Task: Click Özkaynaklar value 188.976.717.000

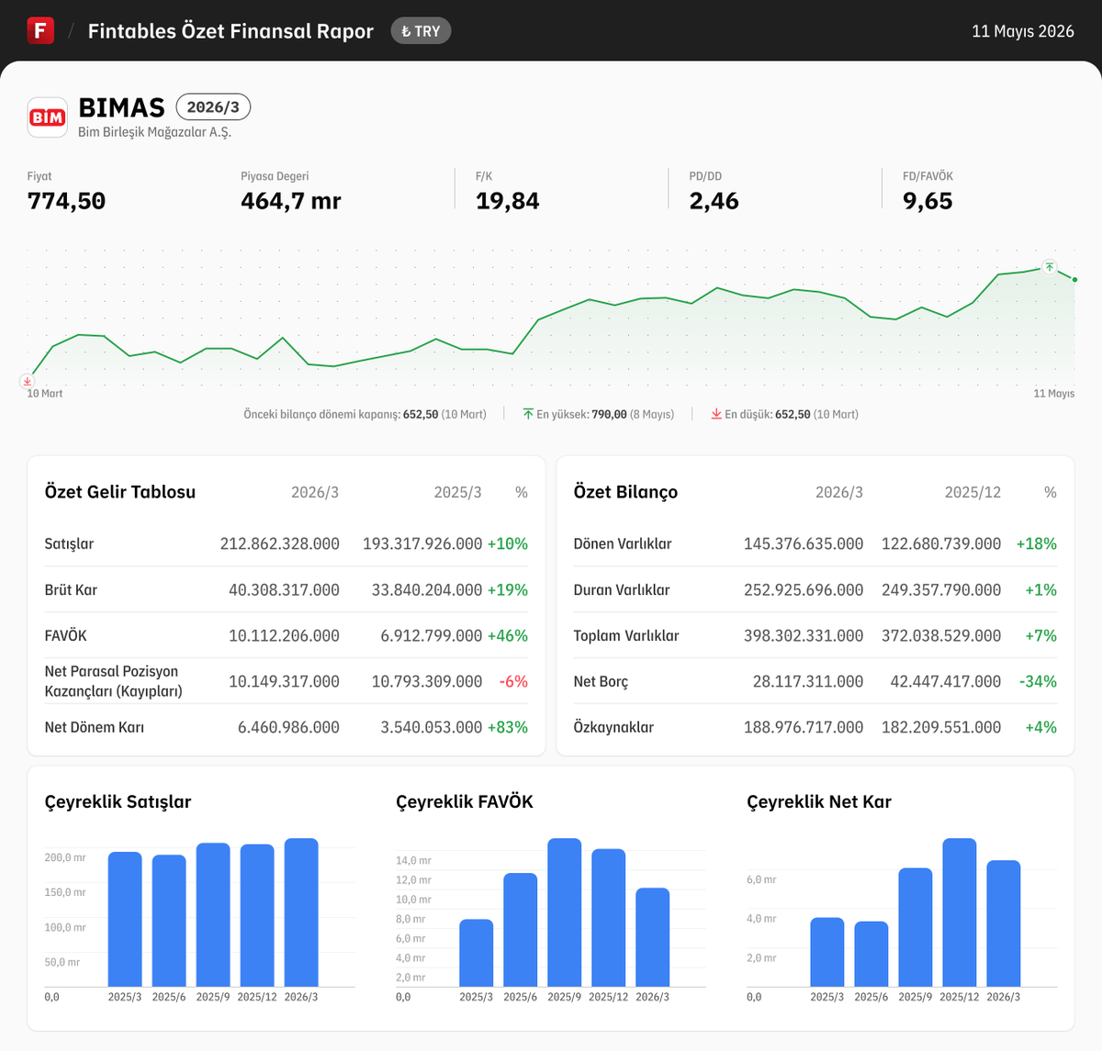Action: [x=804, y=727]
